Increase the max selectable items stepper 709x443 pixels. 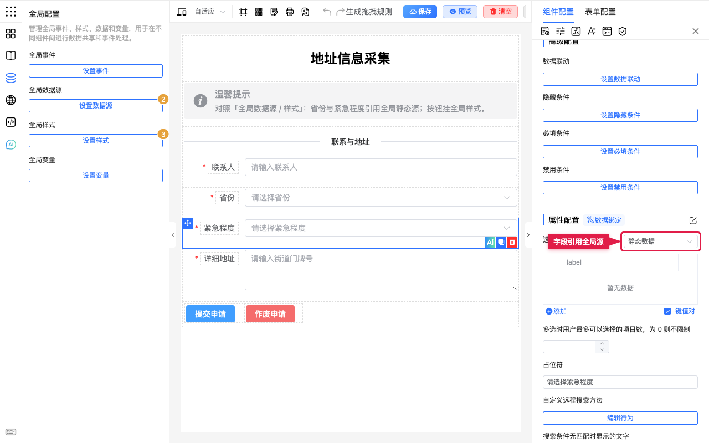pos(602,343)
